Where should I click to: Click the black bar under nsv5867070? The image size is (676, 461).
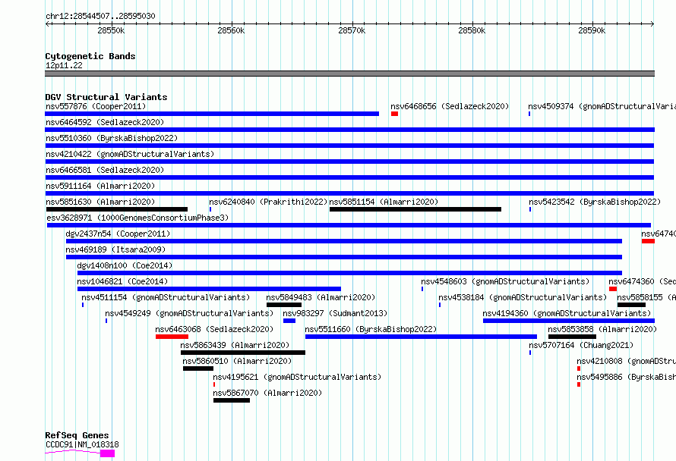(232, 400)
